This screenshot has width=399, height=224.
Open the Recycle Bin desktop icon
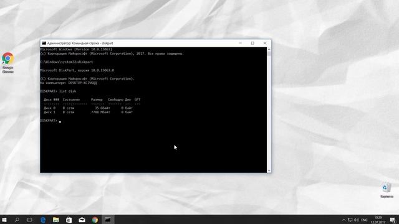click(387, 190)
